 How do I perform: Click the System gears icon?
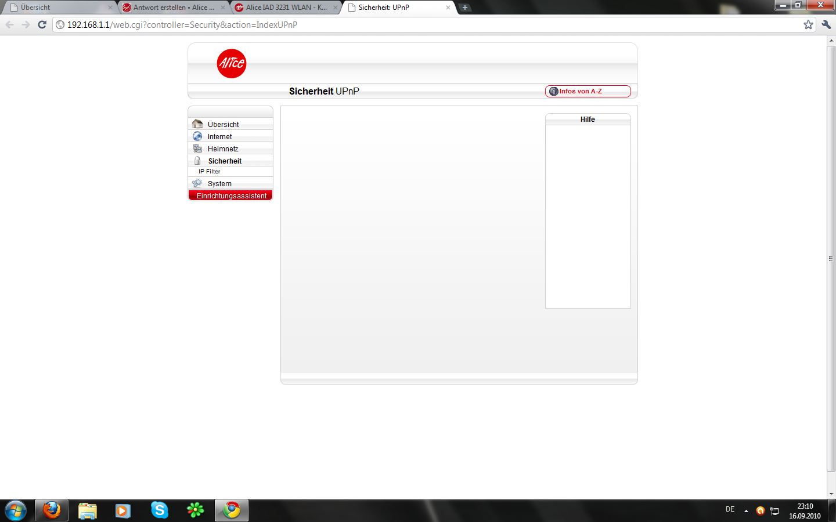(197, 183)
